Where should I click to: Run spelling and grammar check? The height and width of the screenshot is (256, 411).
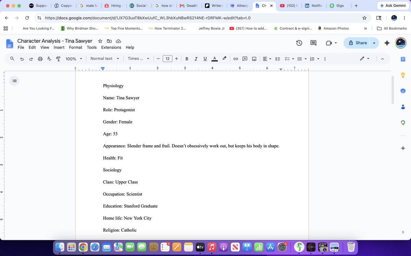click(x=49, y=59)
